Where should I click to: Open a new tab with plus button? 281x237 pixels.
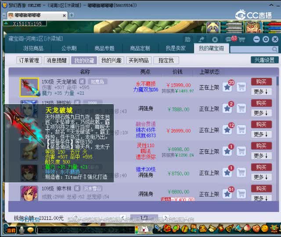72,15
